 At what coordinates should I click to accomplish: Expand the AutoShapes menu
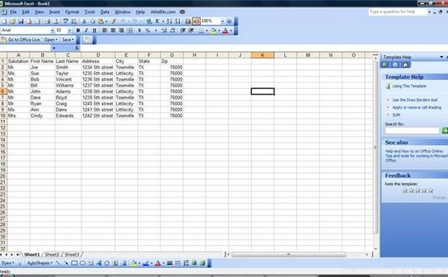(39, 263)
